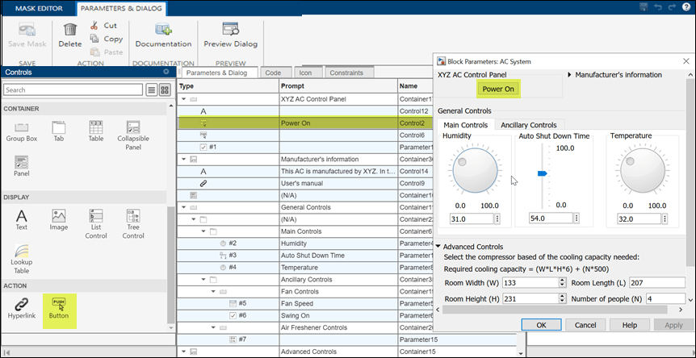Image resolution: width=696 pixels, height=358 pixels.
Task: Select the Button action control
Action: click(58, 308)
